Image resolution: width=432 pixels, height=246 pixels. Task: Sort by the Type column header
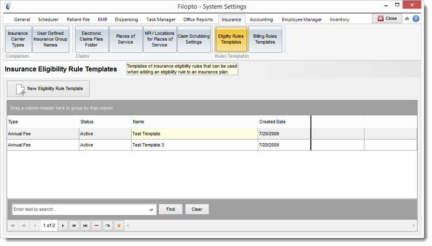coord(43,121)
